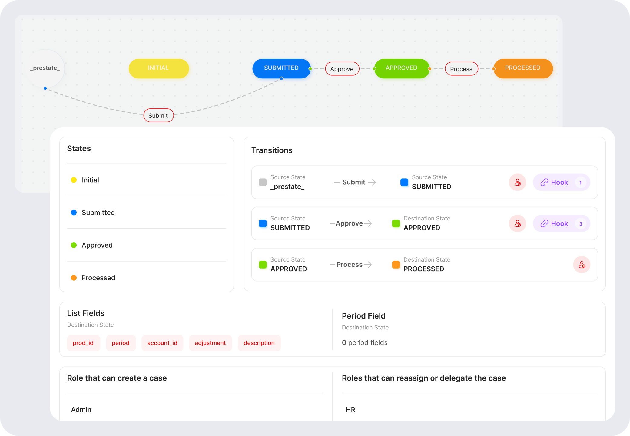Select the yellow INITIAL state node
The height and width of the screenshot is (436, 630).
pyautogui.click(x=159, y=68)
